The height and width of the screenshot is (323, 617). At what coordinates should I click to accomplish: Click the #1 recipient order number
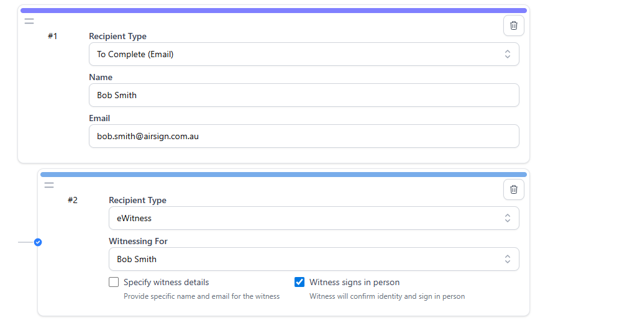coord(53,36)
